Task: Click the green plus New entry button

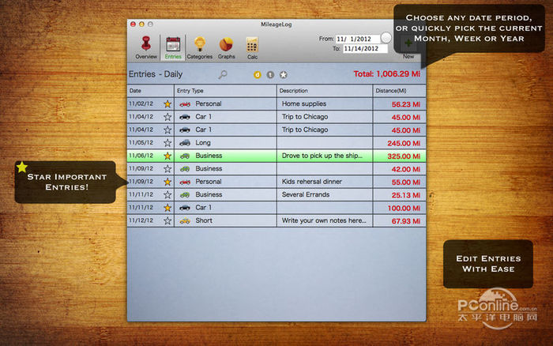Action: [408, 47]
